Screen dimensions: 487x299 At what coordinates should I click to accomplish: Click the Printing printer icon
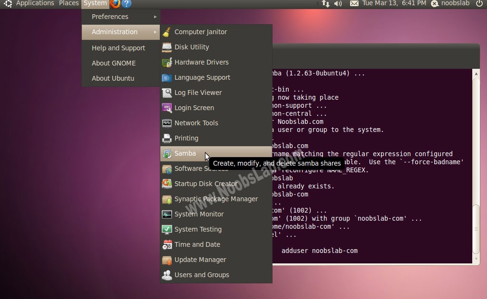tap(167, 138)
